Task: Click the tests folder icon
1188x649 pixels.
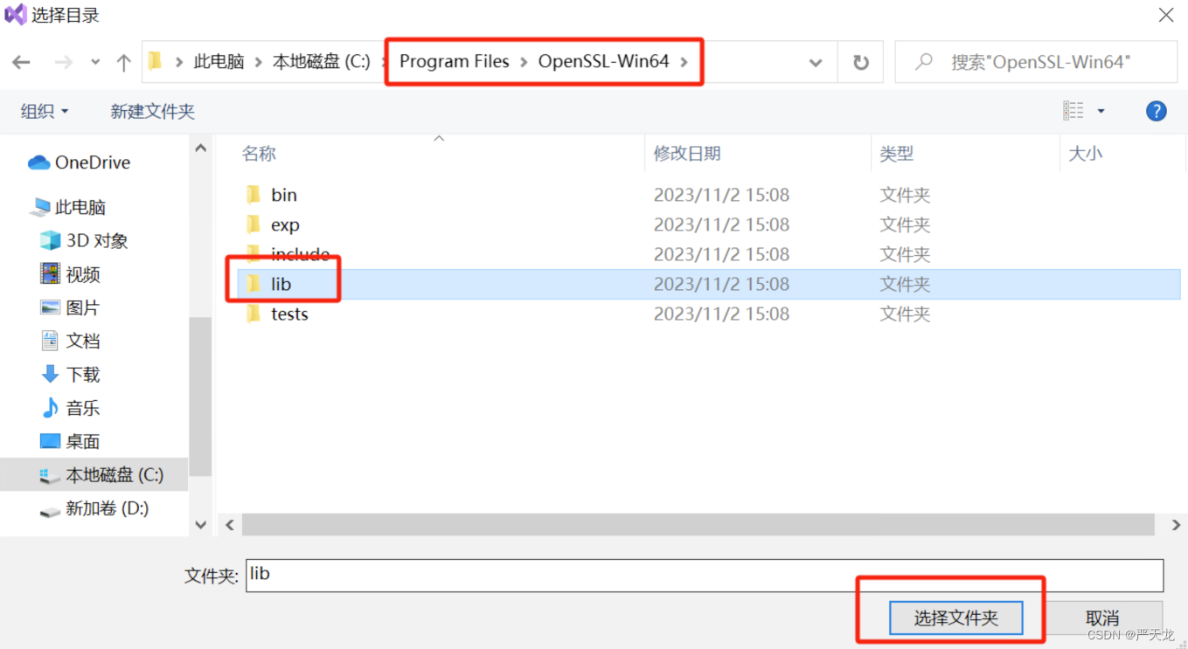Action: pos(254,314)
